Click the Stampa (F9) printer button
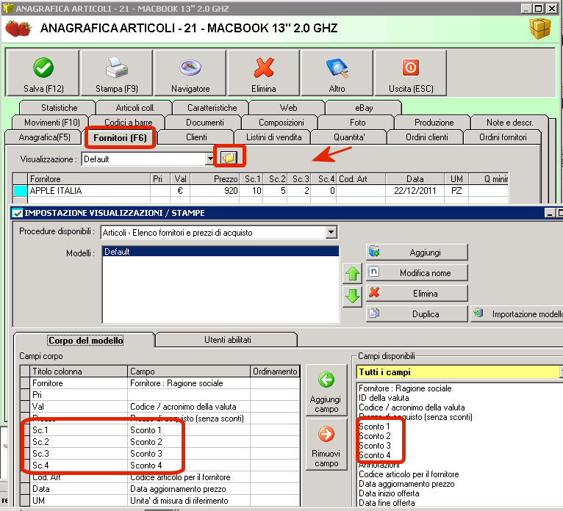563x511 pixels. pos(117,73)
